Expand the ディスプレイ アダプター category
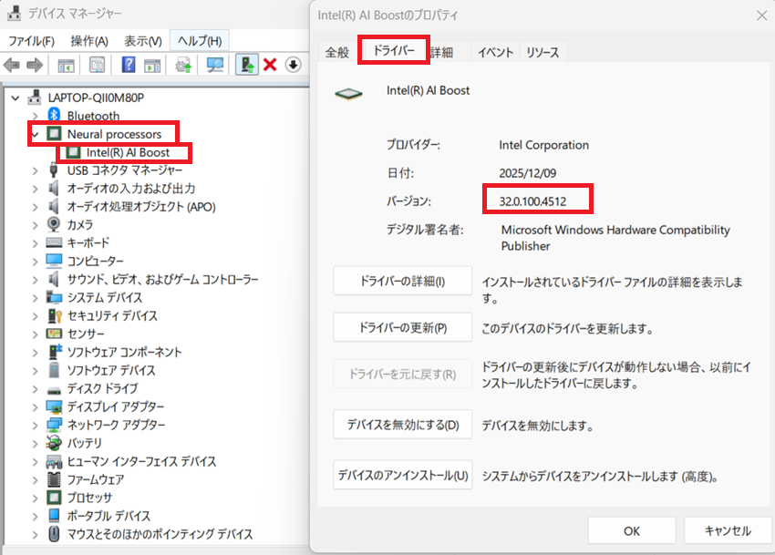 point(36,406)
